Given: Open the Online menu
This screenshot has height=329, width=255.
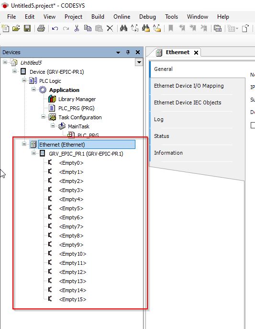Looking at the screenshot, I should [122, 17].
